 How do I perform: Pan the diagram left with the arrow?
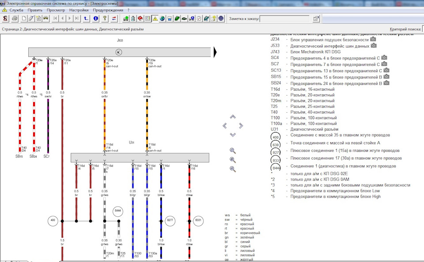[x=224, y=125]
